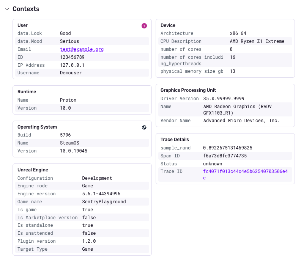Click the Graphics Processing Unit card title
The width and height of the screenshot is (301, 267).
pos(188,90)
